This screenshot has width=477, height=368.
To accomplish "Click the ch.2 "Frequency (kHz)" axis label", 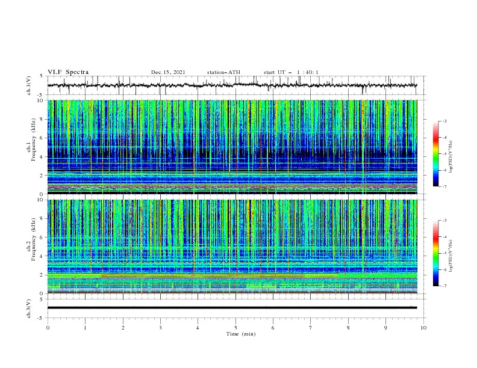I will point(34,239).
